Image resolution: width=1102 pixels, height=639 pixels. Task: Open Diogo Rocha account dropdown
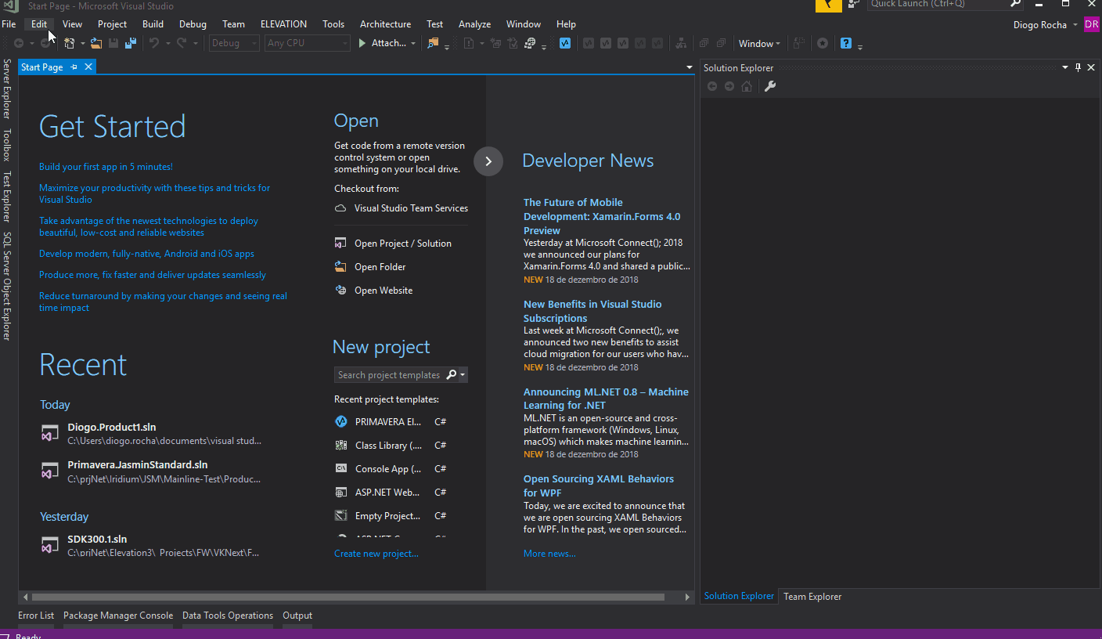pyautogui.click(x=1075, y=25)
